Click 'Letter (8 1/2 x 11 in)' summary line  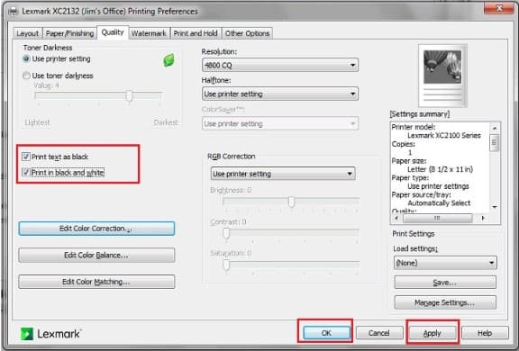point(441,169)
